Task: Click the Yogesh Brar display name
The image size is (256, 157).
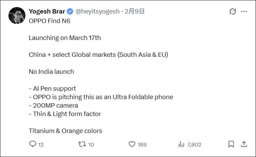Action: point(47,12)
